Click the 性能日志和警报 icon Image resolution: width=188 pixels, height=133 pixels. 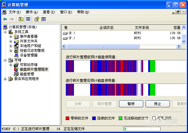pyautogui.click(x=16, y=51)
